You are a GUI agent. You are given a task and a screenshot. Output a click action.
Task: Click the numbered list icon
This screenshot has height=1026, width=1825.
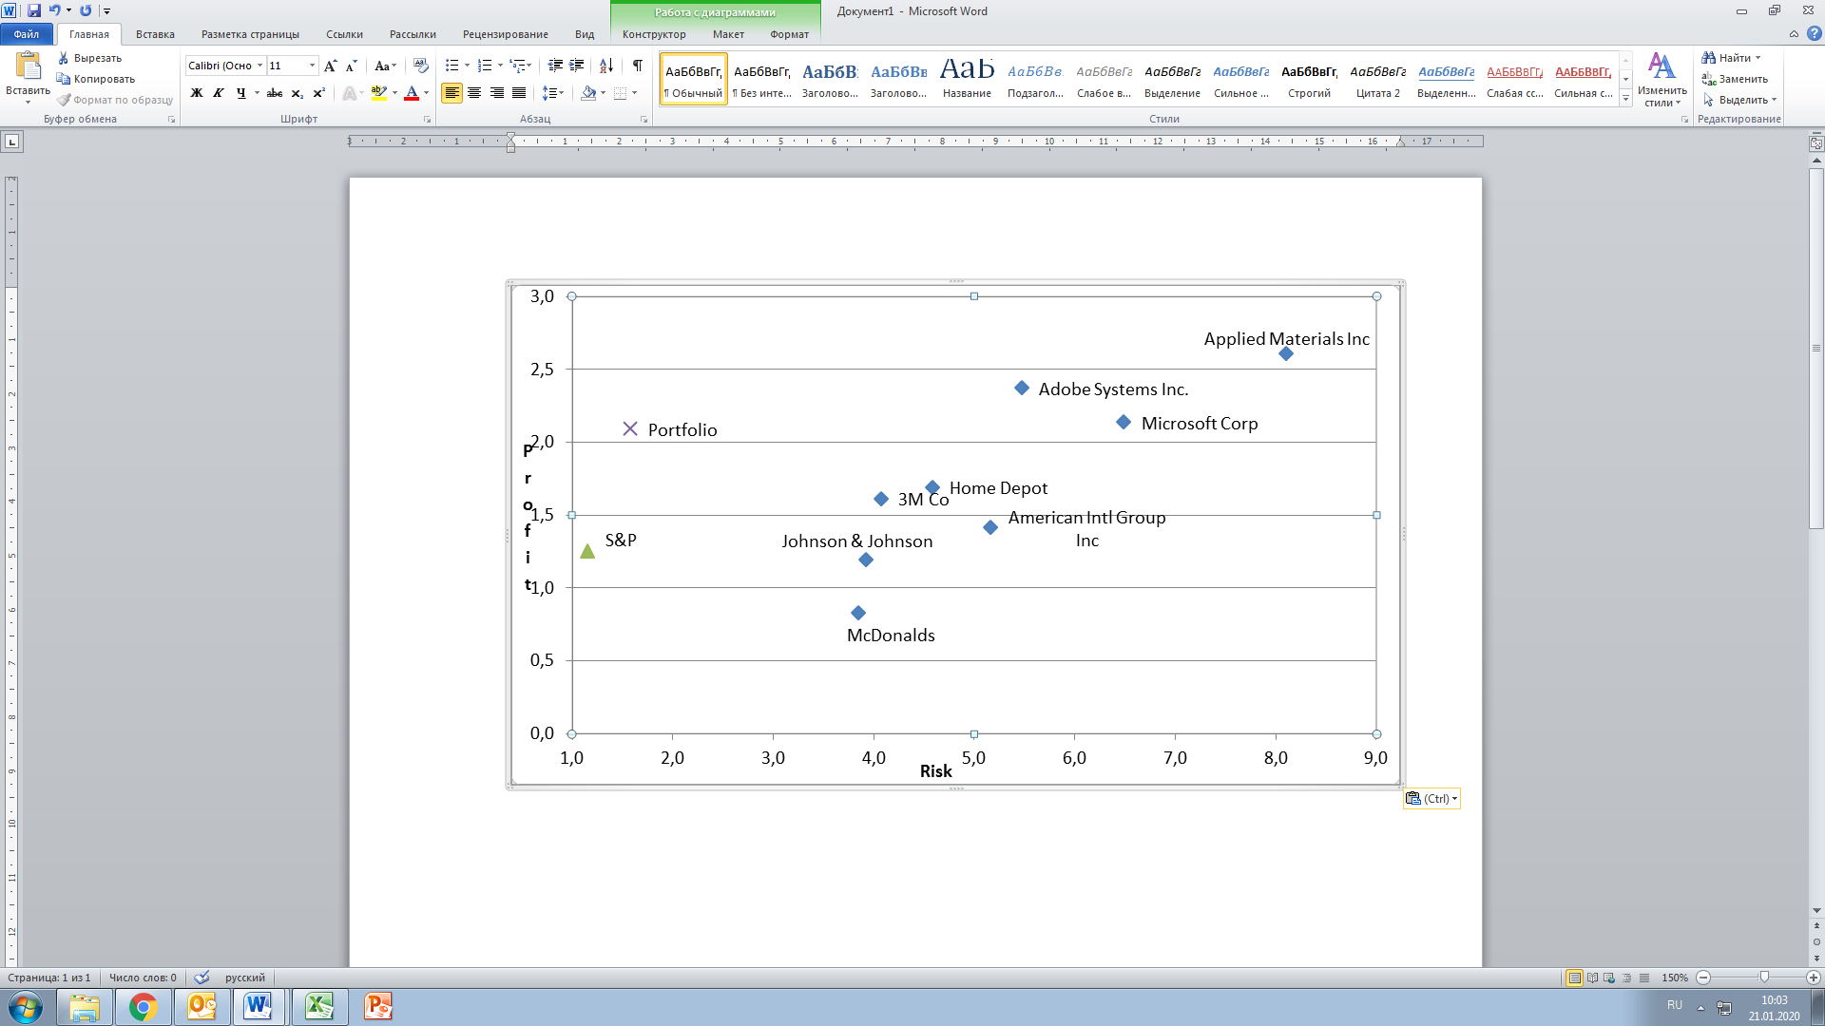click(485, 66)
